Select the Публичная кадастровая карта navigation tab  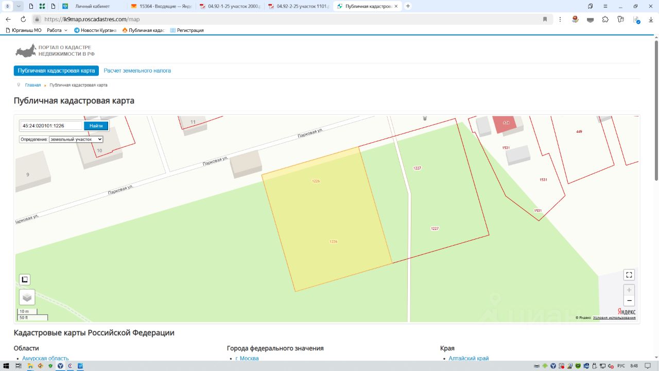click(x=56, y=71)
